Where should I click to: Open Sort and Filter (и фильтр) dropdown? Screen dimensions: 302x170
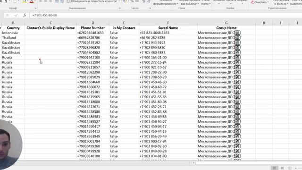coord(281,2)
